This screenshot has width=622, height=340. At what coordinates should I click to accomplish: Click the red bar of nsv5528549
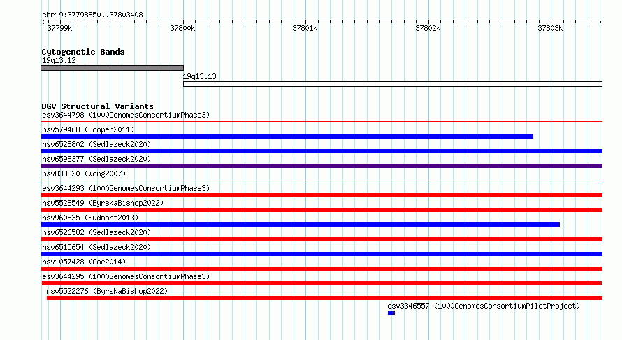coord(321,210)
